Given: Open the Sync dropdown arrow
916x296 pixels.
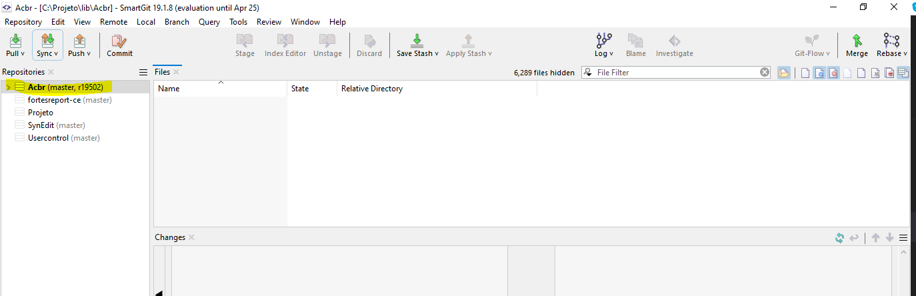Looking at the screenshot, I should click(56, 53).
